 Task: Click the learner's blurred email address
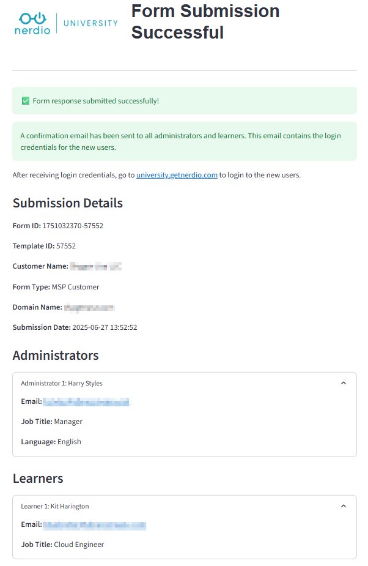(95, 525)
